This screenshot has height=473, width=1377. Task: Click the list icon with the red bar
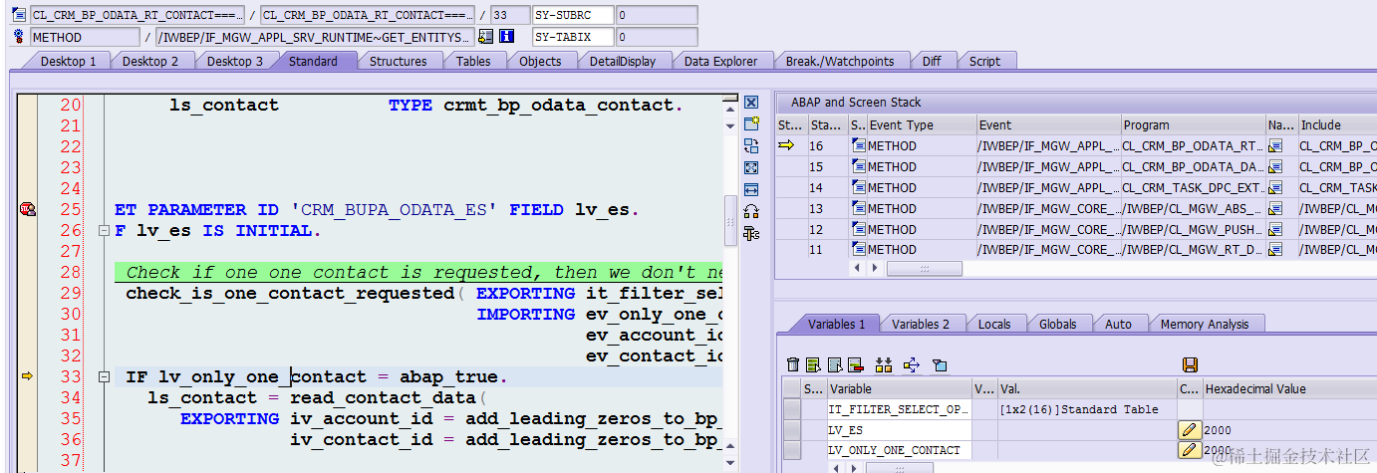(855, 365)
